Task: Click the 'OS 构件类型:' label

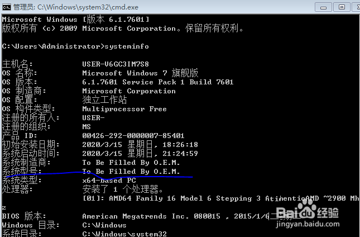Action: [28, 109]
